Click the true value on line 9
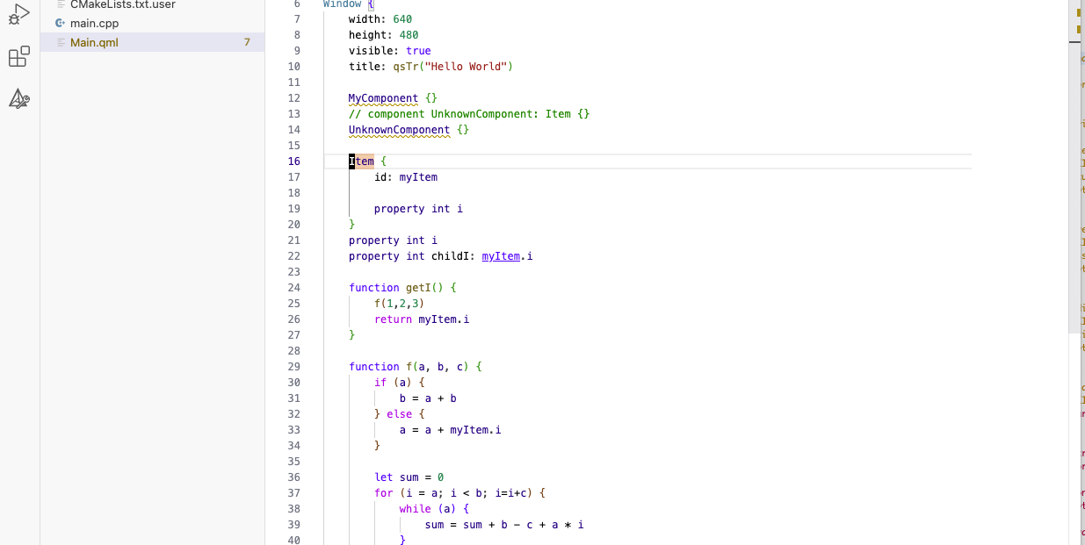 point(418,51)
